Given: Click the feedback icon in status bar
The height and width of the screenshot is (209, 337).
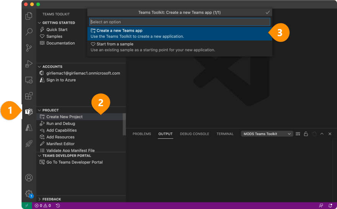Looking at the screenshot, I should pyautogui.click(x=321, y=206).
